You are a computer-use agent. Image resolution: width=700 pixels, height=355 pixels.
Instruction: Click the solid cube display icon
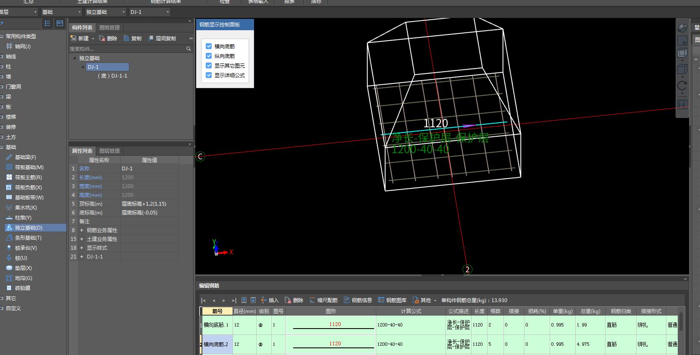(x=682, y=69)
